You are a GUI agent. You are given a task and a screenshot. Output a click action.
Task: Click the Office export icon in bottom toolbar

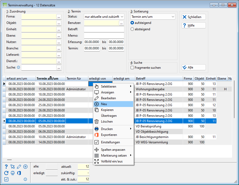pos(19,173)
